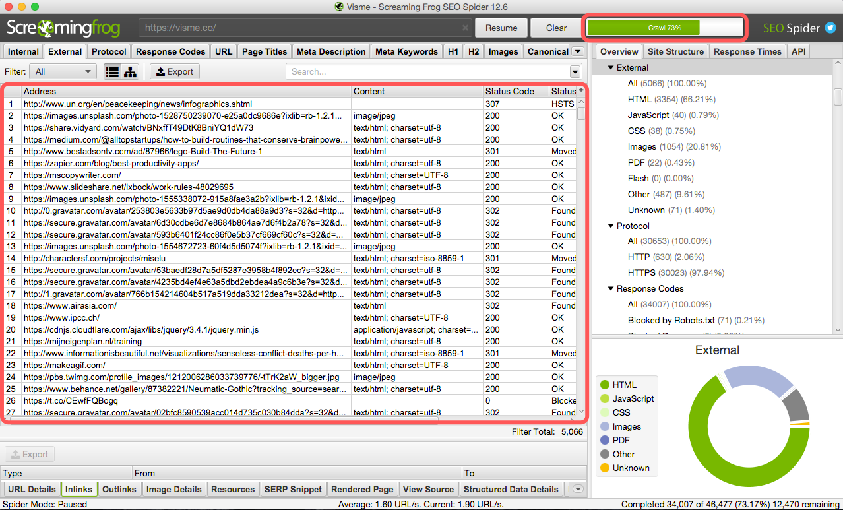Open the Filter All dropdown
The width and height of the screenshot is (843, 510).
tap(64, 72)
